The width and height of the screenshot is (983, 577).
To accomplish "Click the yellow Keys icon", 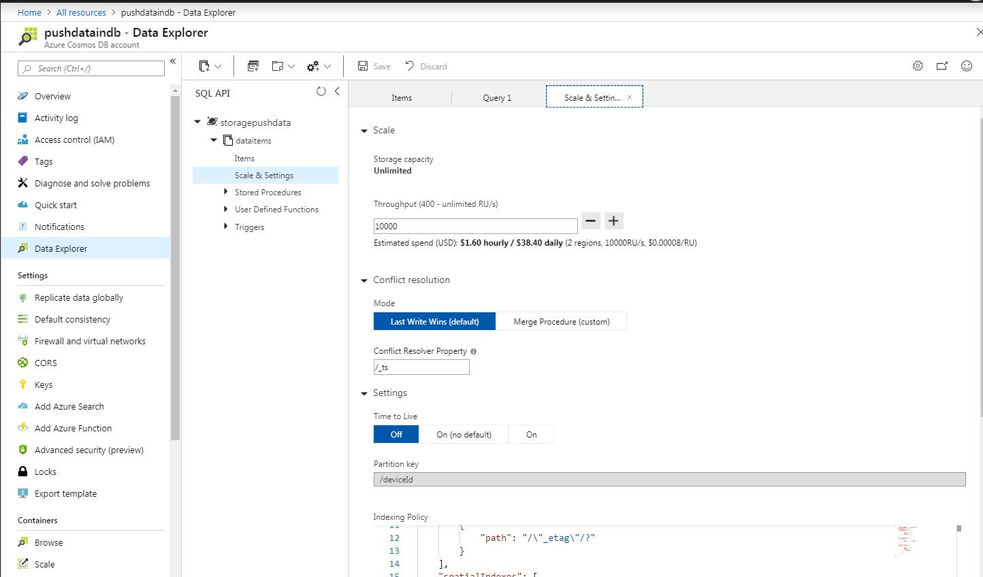I will (23, 384).
